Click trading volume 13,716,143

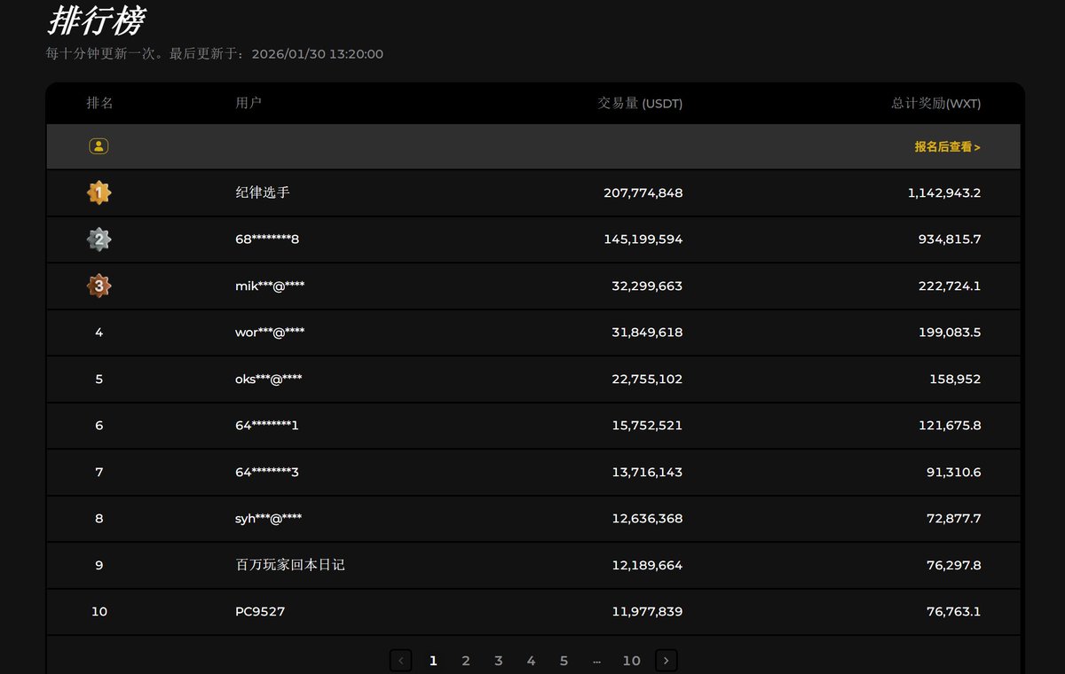click(x=647, y=472)
